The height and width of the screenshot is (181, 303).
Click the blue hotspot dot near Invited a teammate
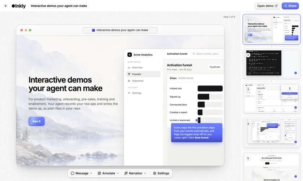click(197, 120)
